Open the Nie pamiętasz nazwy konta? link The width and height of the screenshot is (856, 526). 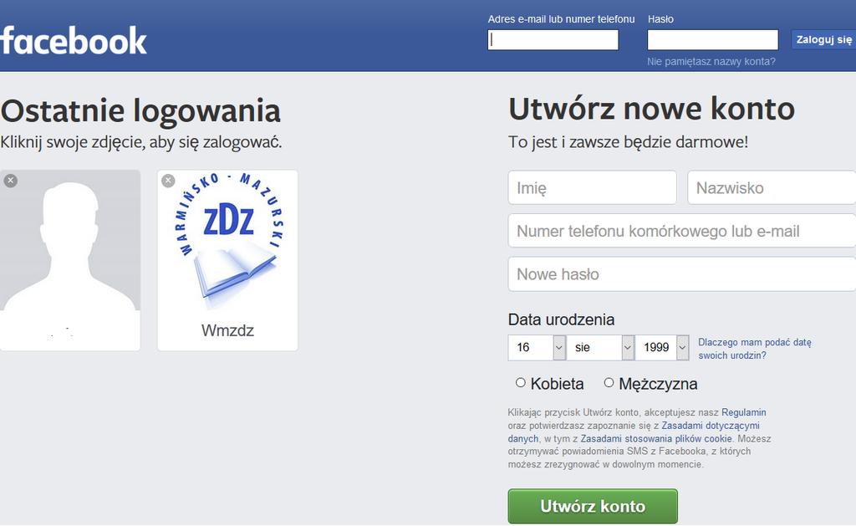[711, 62]
